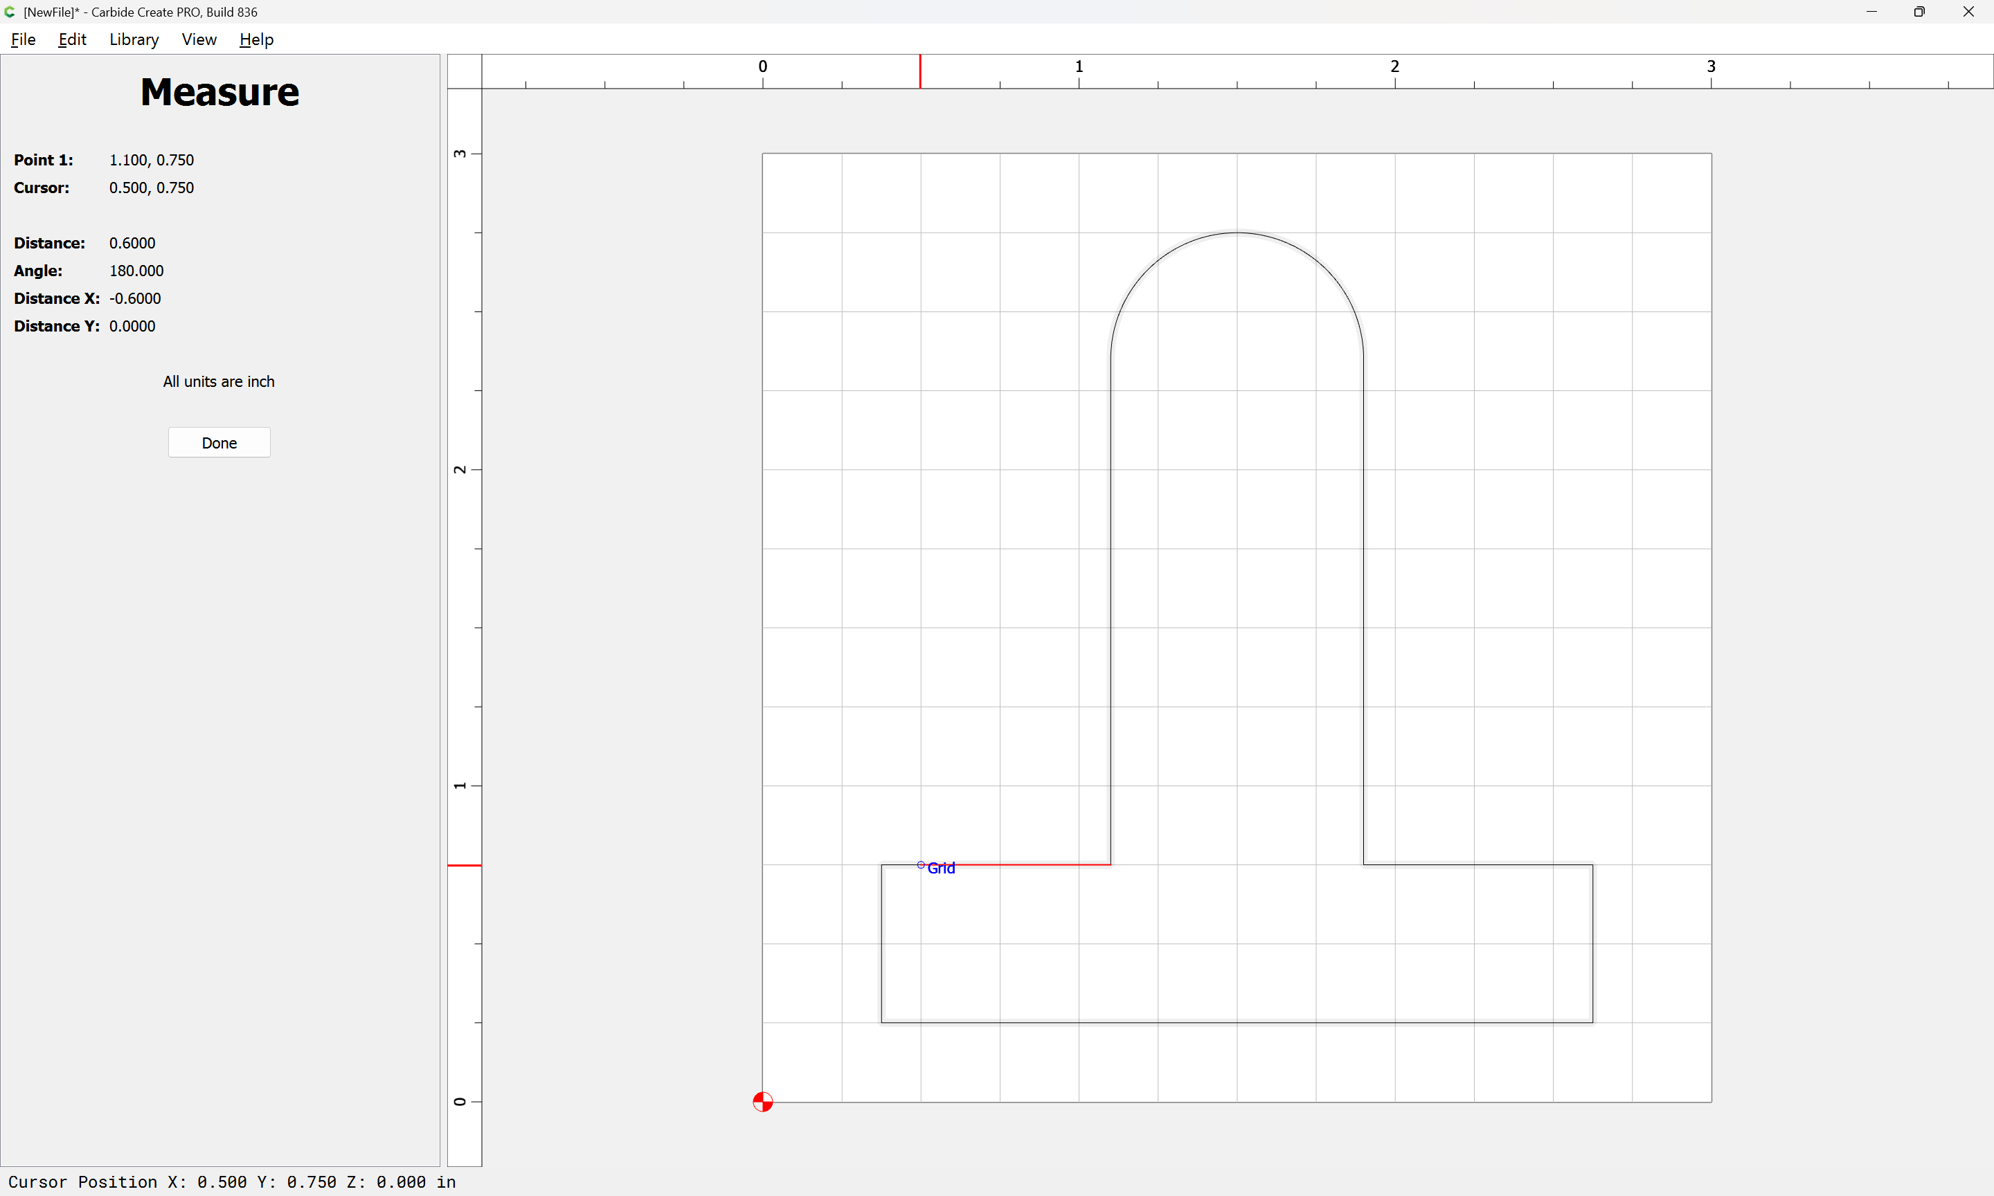Click the red origin marker at stock corner
Viewport: 1994px width, 1196px height.
pos(762,1102)
